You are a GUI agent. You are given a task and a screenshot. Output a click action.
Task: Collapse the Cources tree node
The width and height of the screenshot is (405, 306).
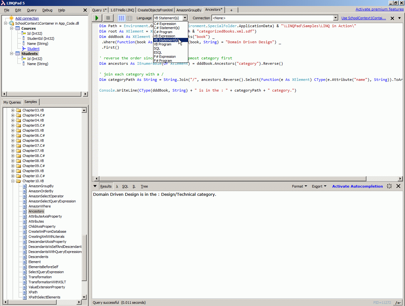(x=12, y=28)
